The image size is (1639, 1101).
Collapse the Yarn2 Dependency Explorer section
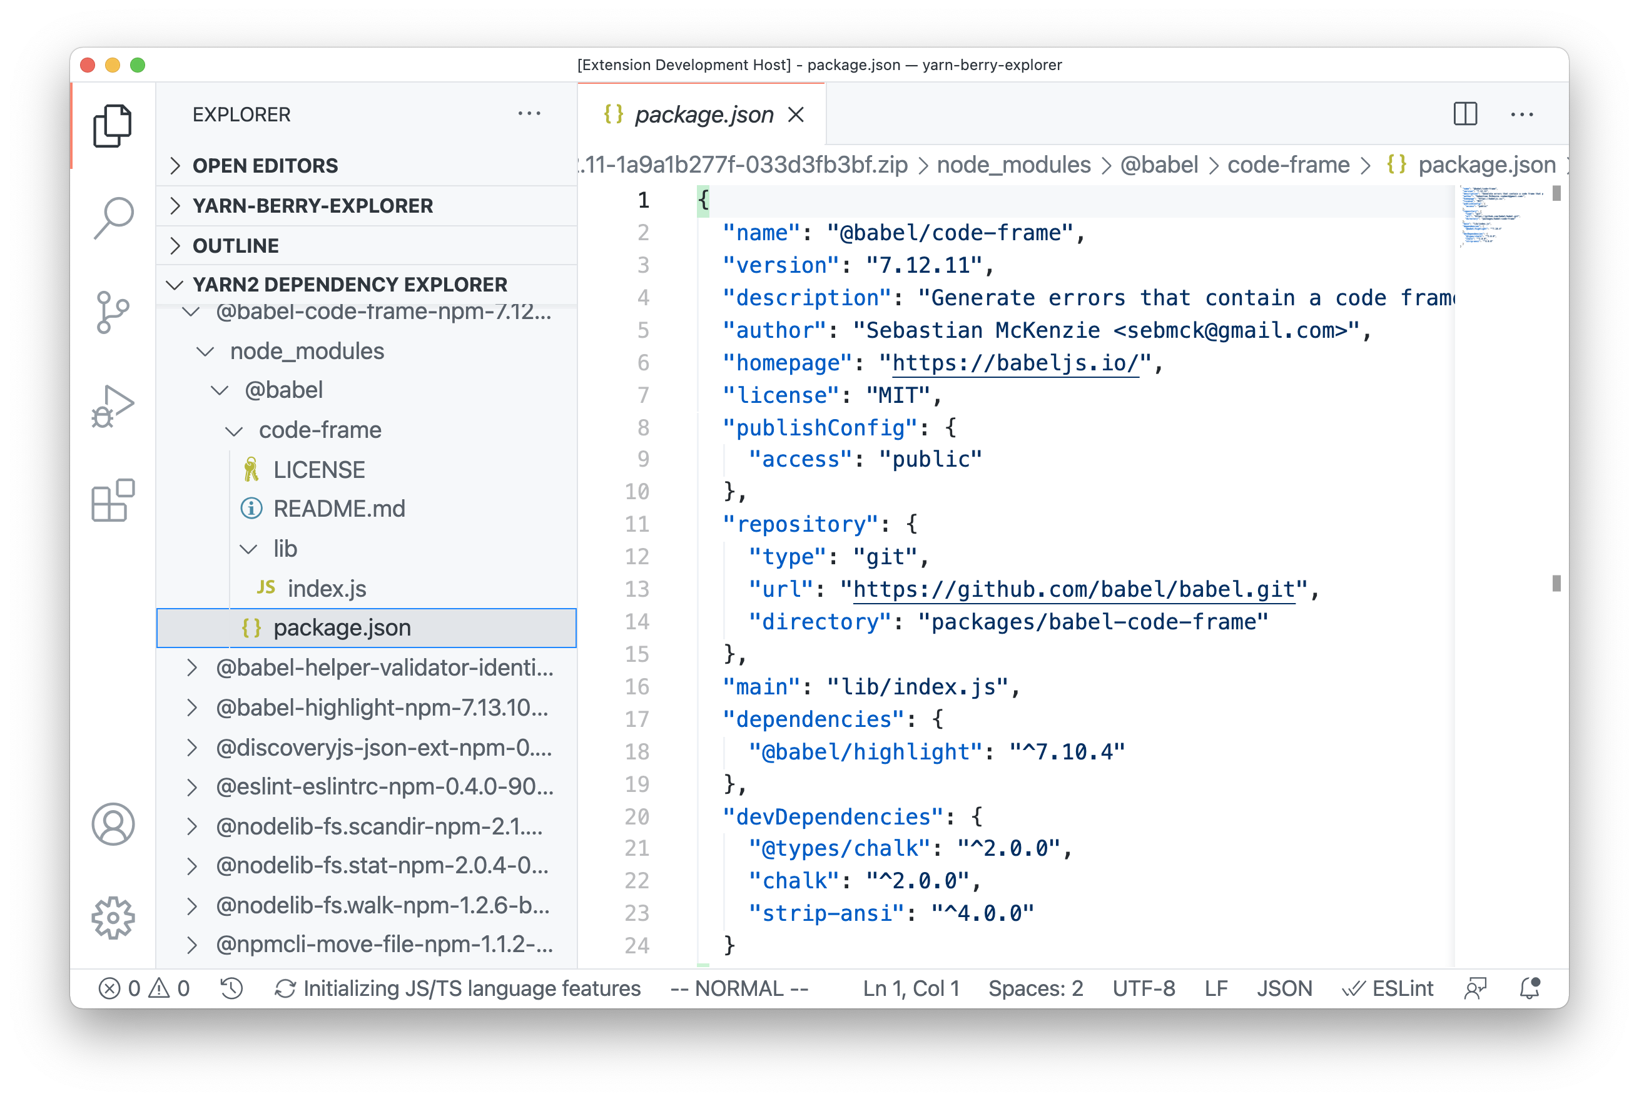349,285
